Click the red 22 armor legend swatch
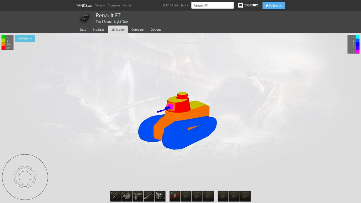The height and width of the screenshot is (203, 361). [x=3, y=48]
